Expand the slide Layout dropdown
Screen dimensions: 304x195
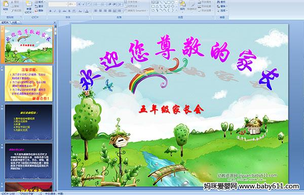[x=40, y=2]
